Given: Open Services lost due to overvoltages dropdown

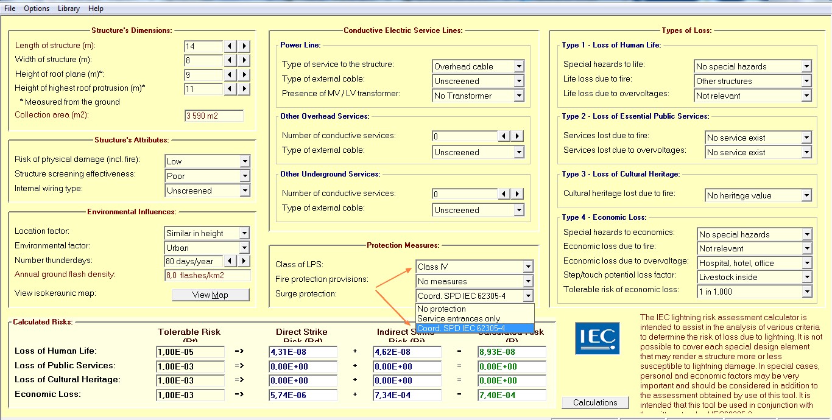Looking at the screenshot, I should point(806,152).
